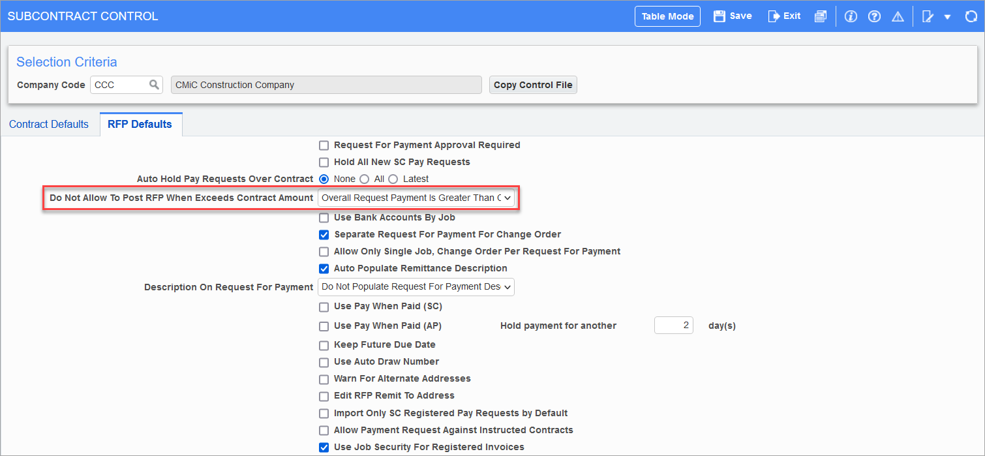Select the edit/pencil icon in the header
Screen dimensions: 985x456
tap(927, 16)
